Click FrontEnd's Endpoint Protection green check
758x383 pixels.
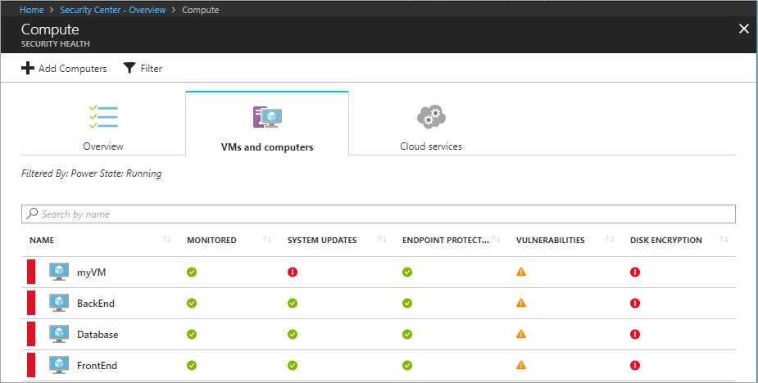407,366
